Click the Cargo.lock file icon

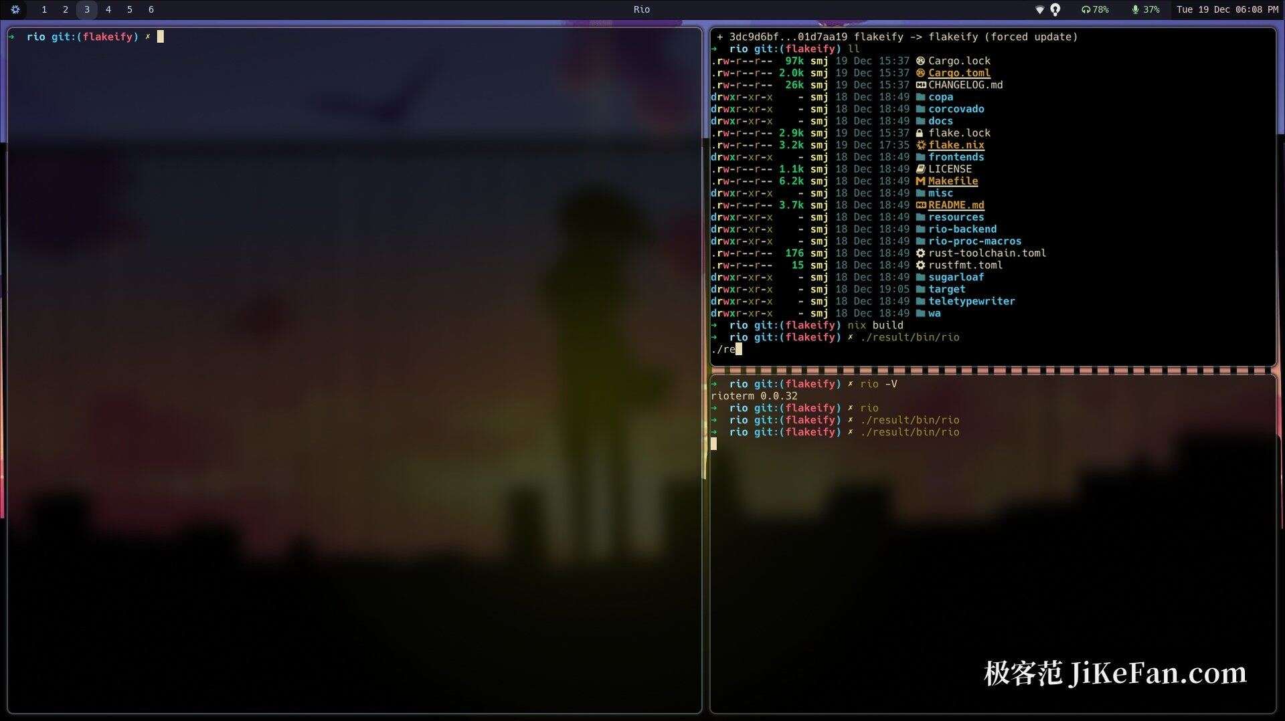click(920, 61)
